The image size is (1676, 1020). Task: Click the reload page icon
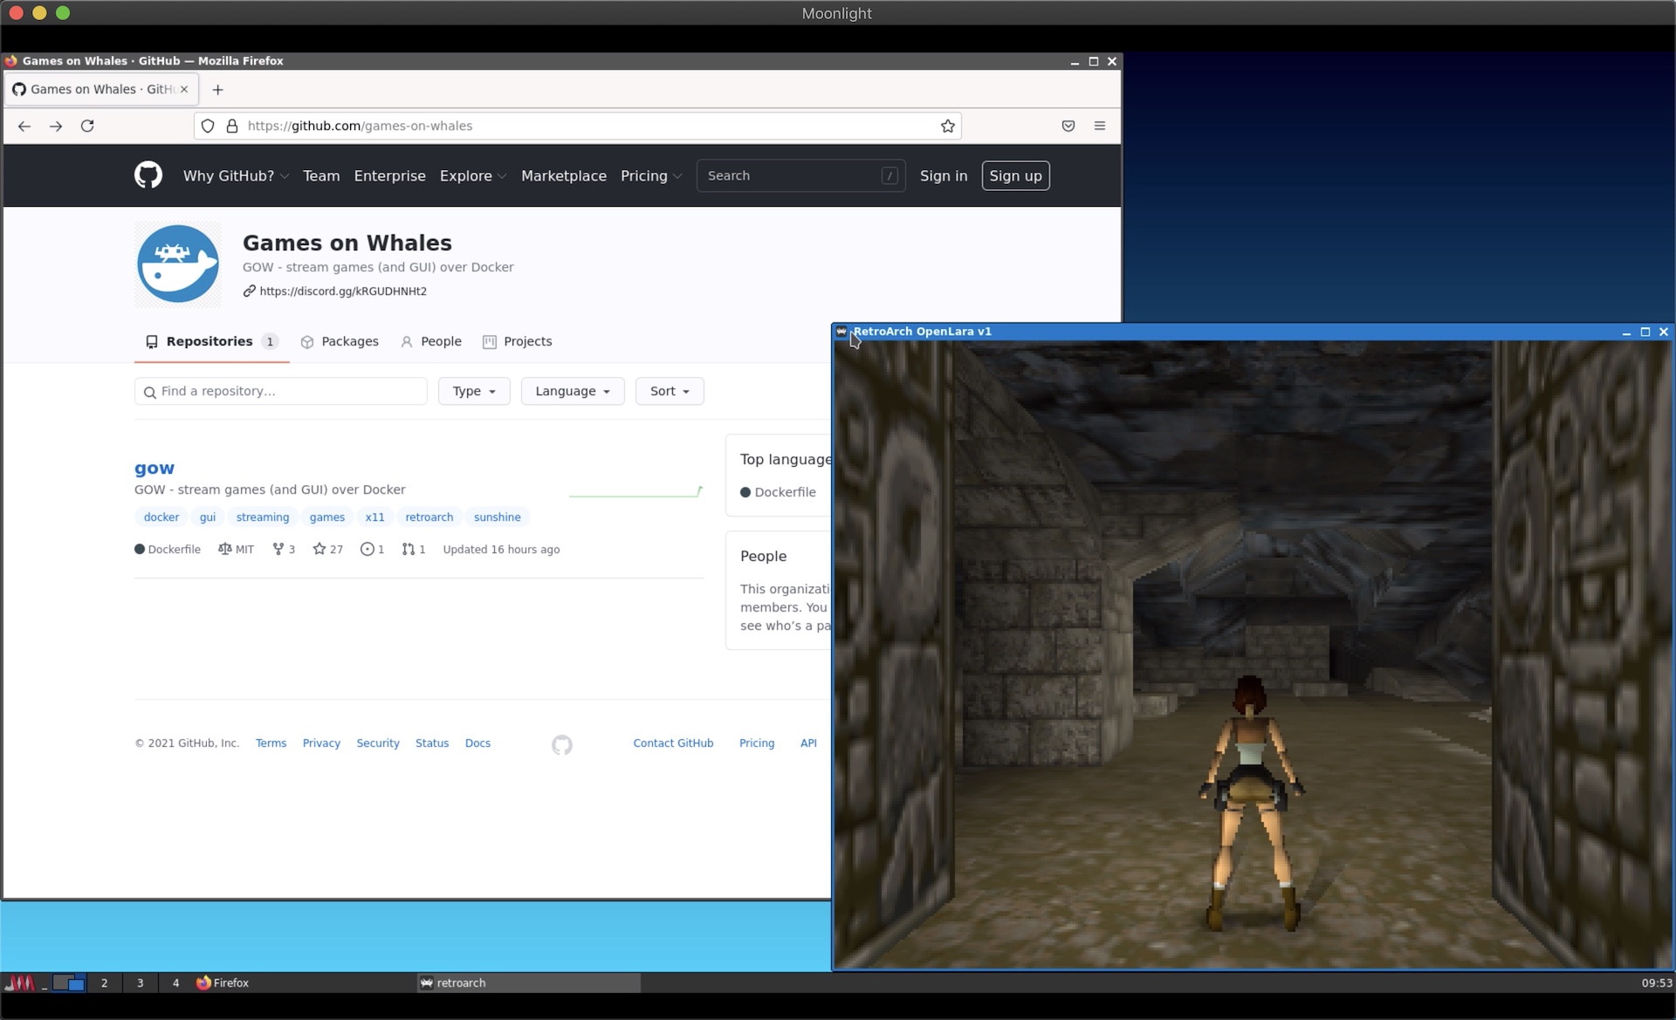[87, 126]
